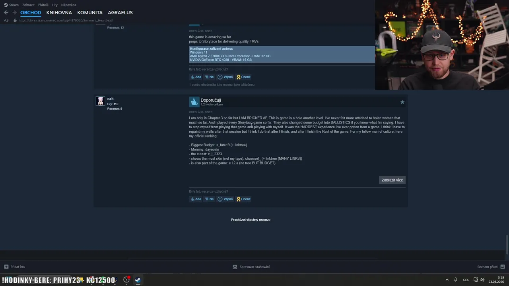Open nah's avatar thumbnail
509x286 pixels.
[x=100, y=101]
